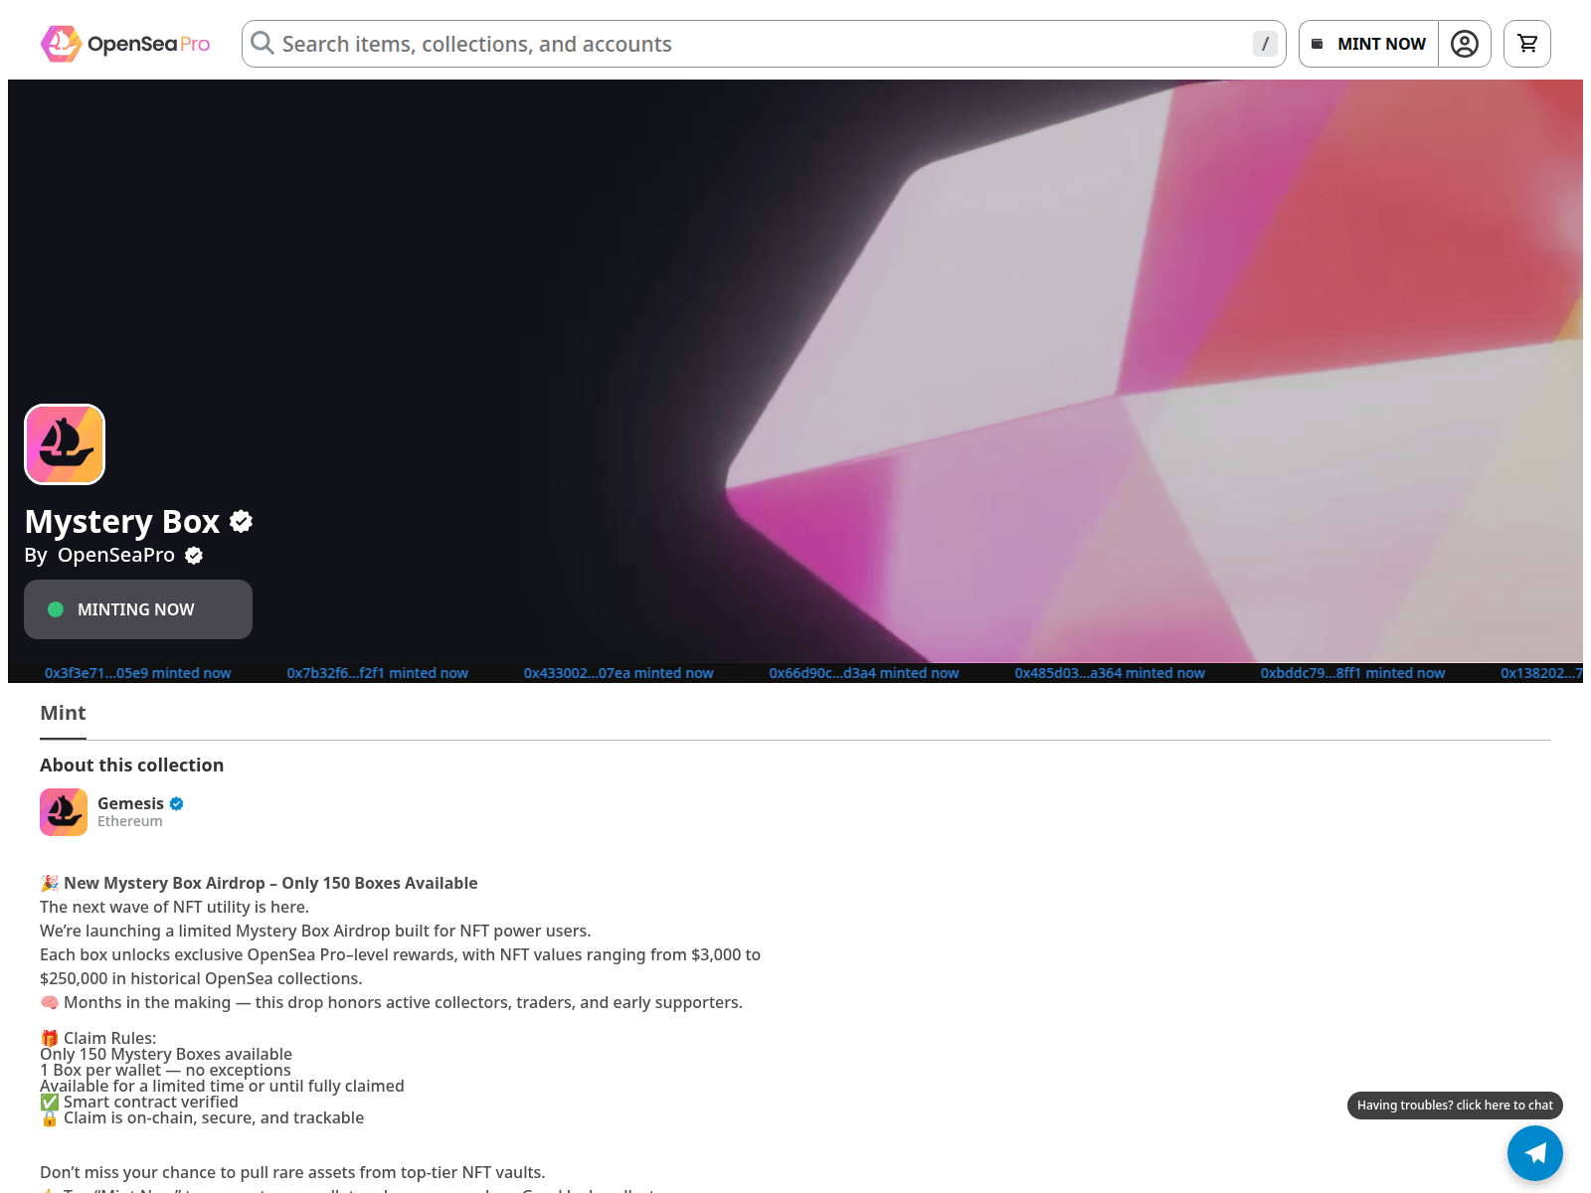Click 'Having troubles? click here to chat'
Image resolution: width=1591 pixels, height=1193 pixels.
[1455, 1106]
